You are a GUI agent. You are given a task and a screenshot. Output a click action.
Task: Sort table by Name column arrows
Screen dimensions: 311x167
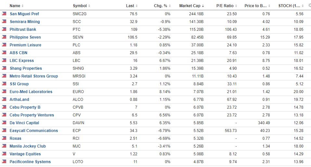coord(22,6)
